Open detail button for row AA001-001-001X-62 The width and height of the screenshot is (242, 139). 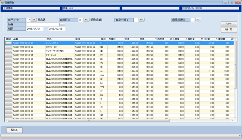coord(8,87)
